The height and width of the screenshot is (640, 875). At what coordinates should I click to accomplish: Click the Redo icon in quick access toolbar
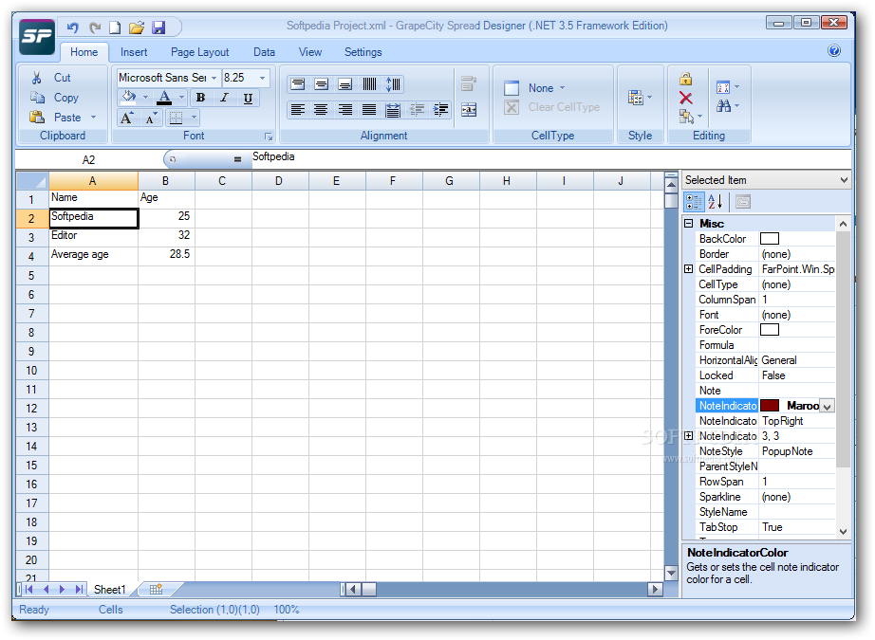(x=96, y=27)
